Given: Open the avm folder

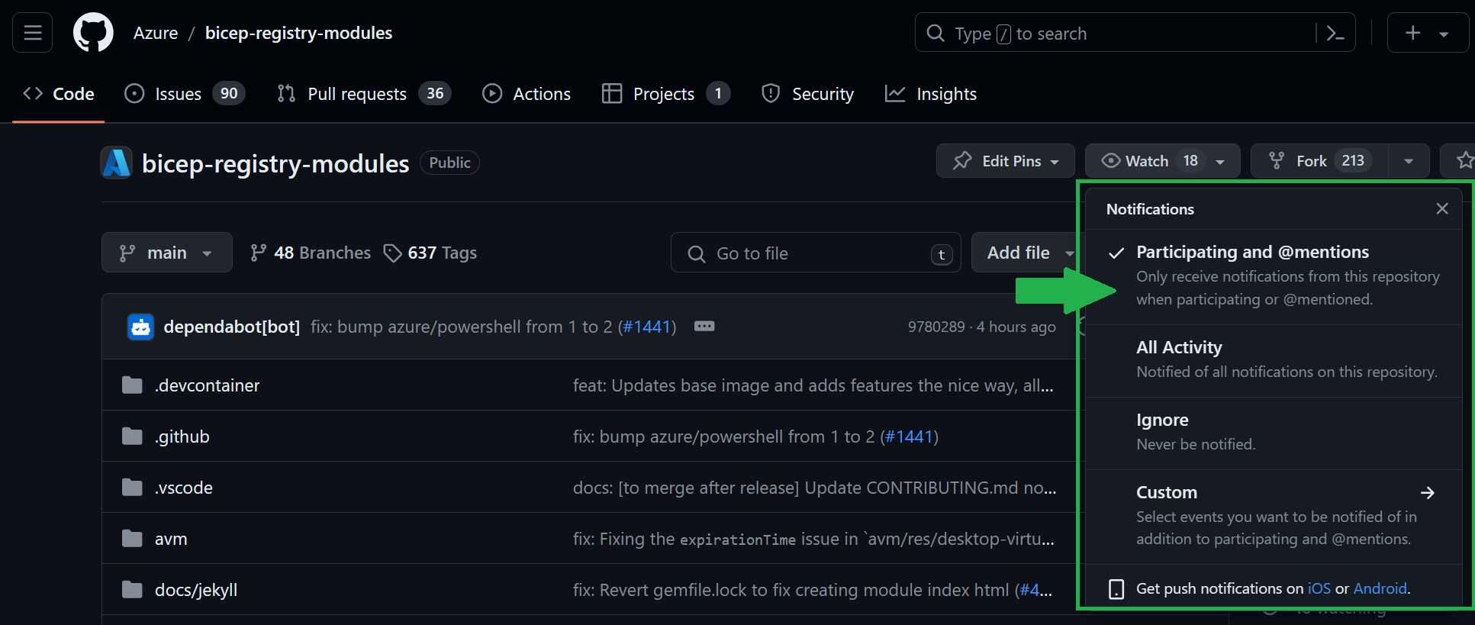Looking at the screenshot, I should [171, 539].
